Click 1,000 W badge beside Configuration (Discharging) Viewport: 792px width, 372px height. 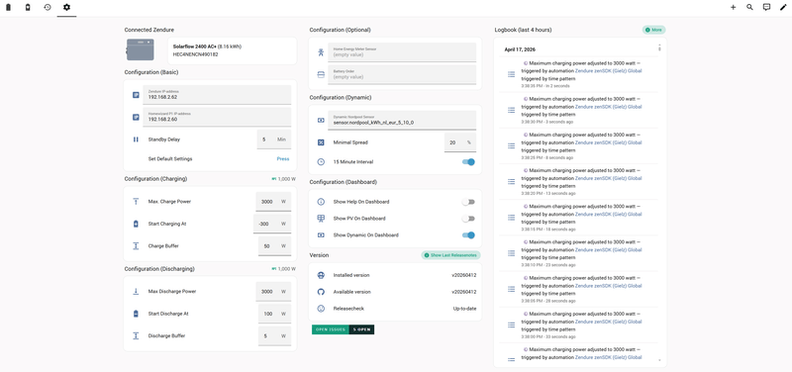(284, 269)
